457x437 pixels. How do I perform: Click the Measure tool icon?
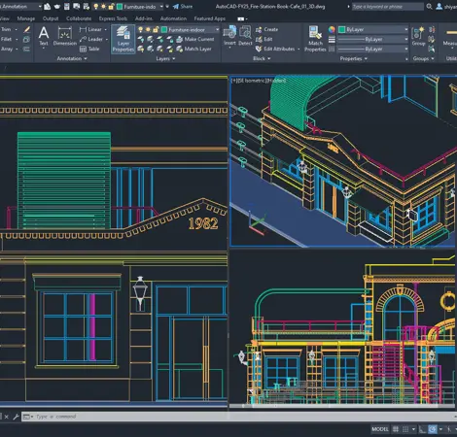(x=451, y=36)
